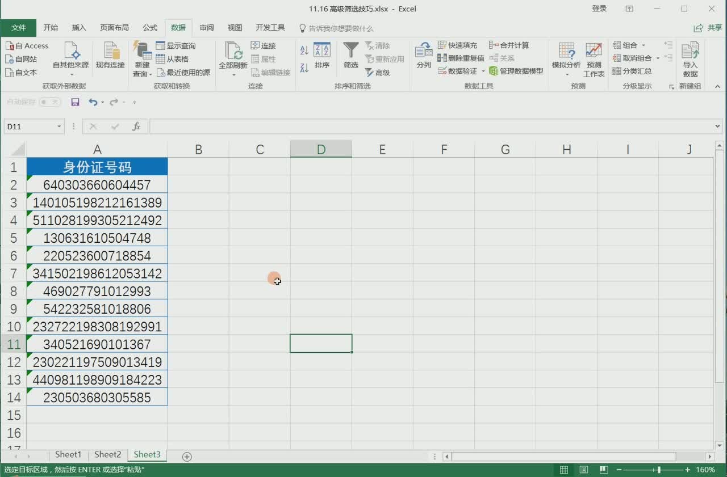727x477 pixels.
Task: Click 合并计算 (Consolidate)
Action: (x=509, y=45)
